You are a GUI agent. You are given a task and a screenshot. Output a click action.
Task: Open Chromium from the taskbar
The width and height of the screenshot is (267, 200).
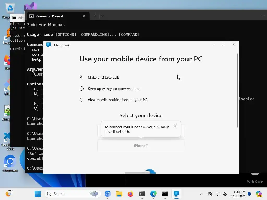(108, 194)
